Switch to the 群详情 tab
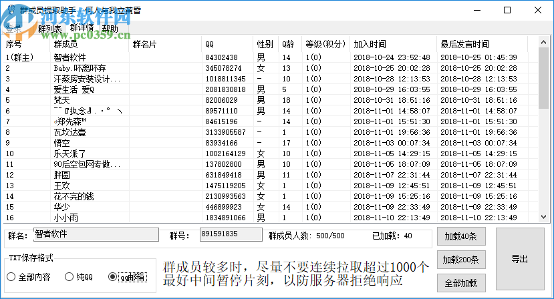 point(82,28)
